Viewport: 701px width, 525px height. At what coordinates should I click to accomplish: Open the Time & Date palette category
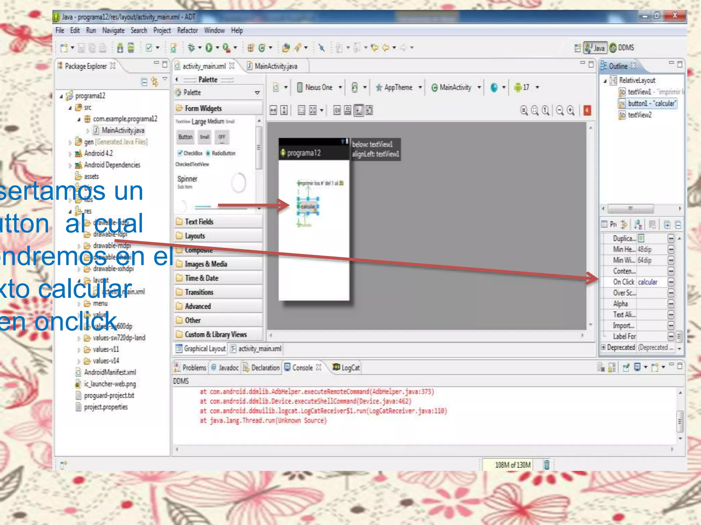pyautogui.click(x=218, y=278)
